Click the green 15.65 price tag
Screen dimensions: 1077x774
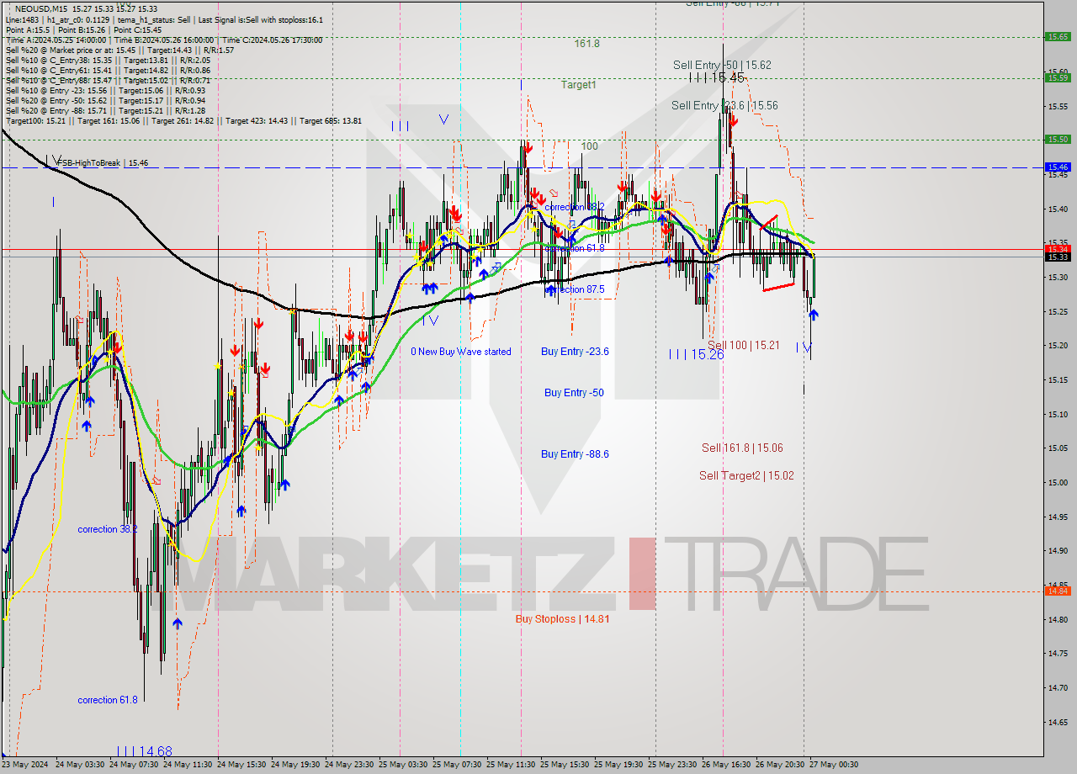click(1057, 36)
